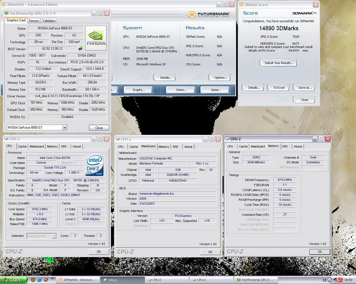Open the prime95 desktop shortcut
The width and height of the screenshot is (356, 284).
pos(48,262)
